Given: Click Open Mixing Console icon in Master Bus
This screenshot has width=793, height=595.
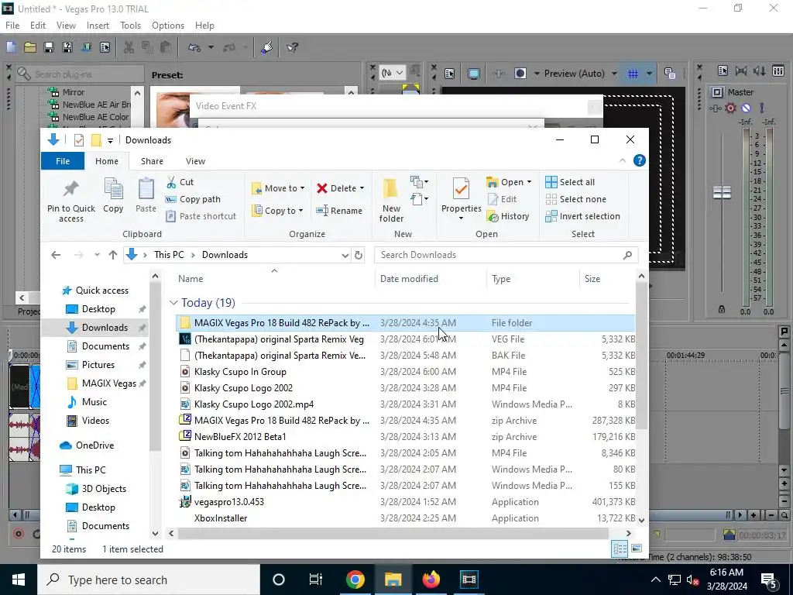Looking at the screenshot, I should click(778, 71).
